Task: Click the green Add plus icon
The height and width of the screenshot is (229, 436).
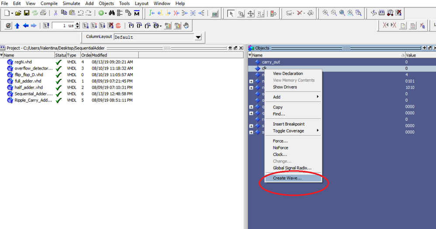Action: tap(101, 13)
